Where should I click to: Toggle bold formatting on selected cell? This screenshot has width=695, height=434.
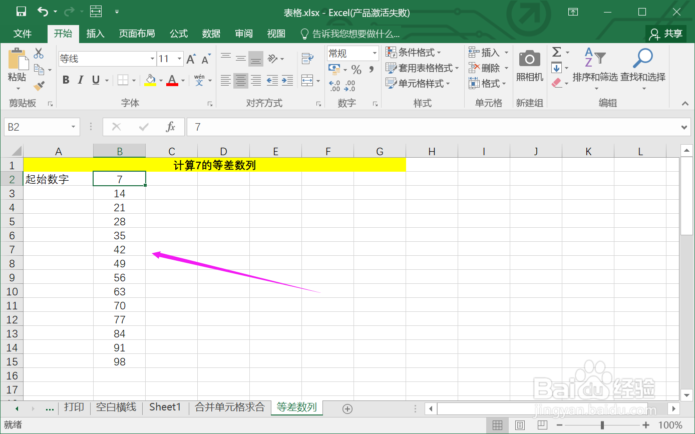[x=66, y=79]
